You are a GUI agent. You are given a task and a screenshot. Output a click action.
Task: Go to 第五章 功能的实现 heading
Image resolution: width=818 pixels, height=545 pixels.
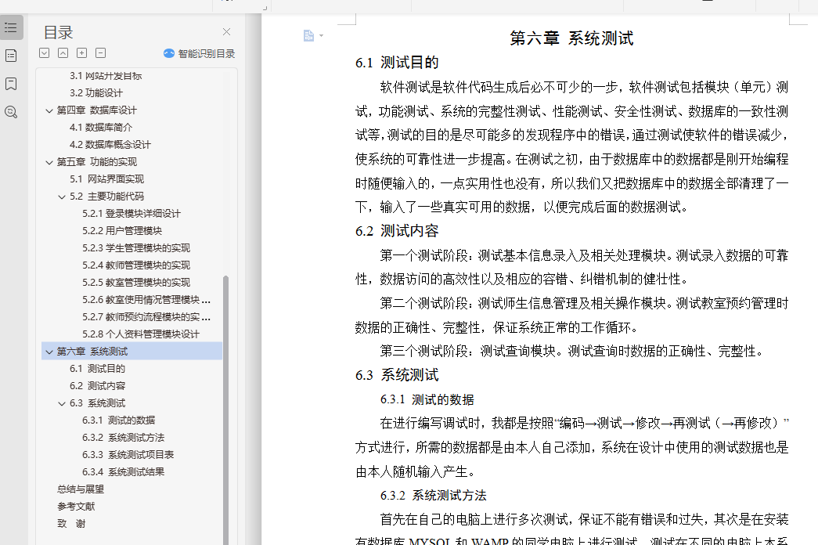(x=96, y=162)
